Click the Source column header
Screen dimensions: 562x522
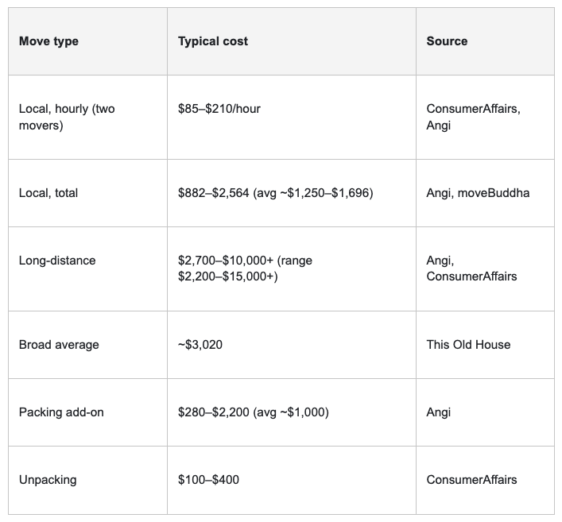(447, 41)
